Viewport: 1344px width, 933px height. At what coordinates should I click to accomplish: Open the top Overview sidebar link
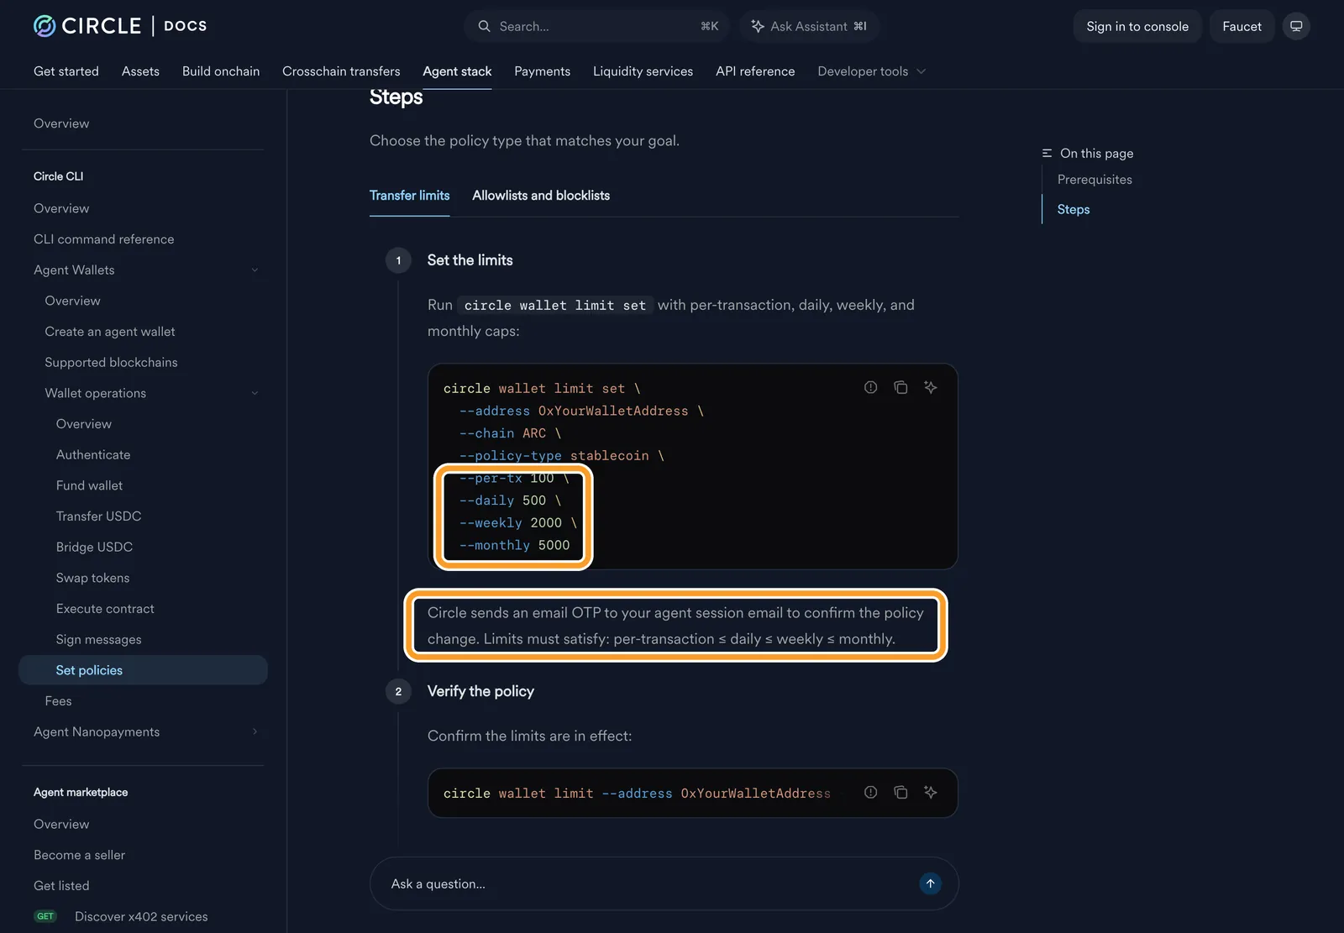[61, 123]
